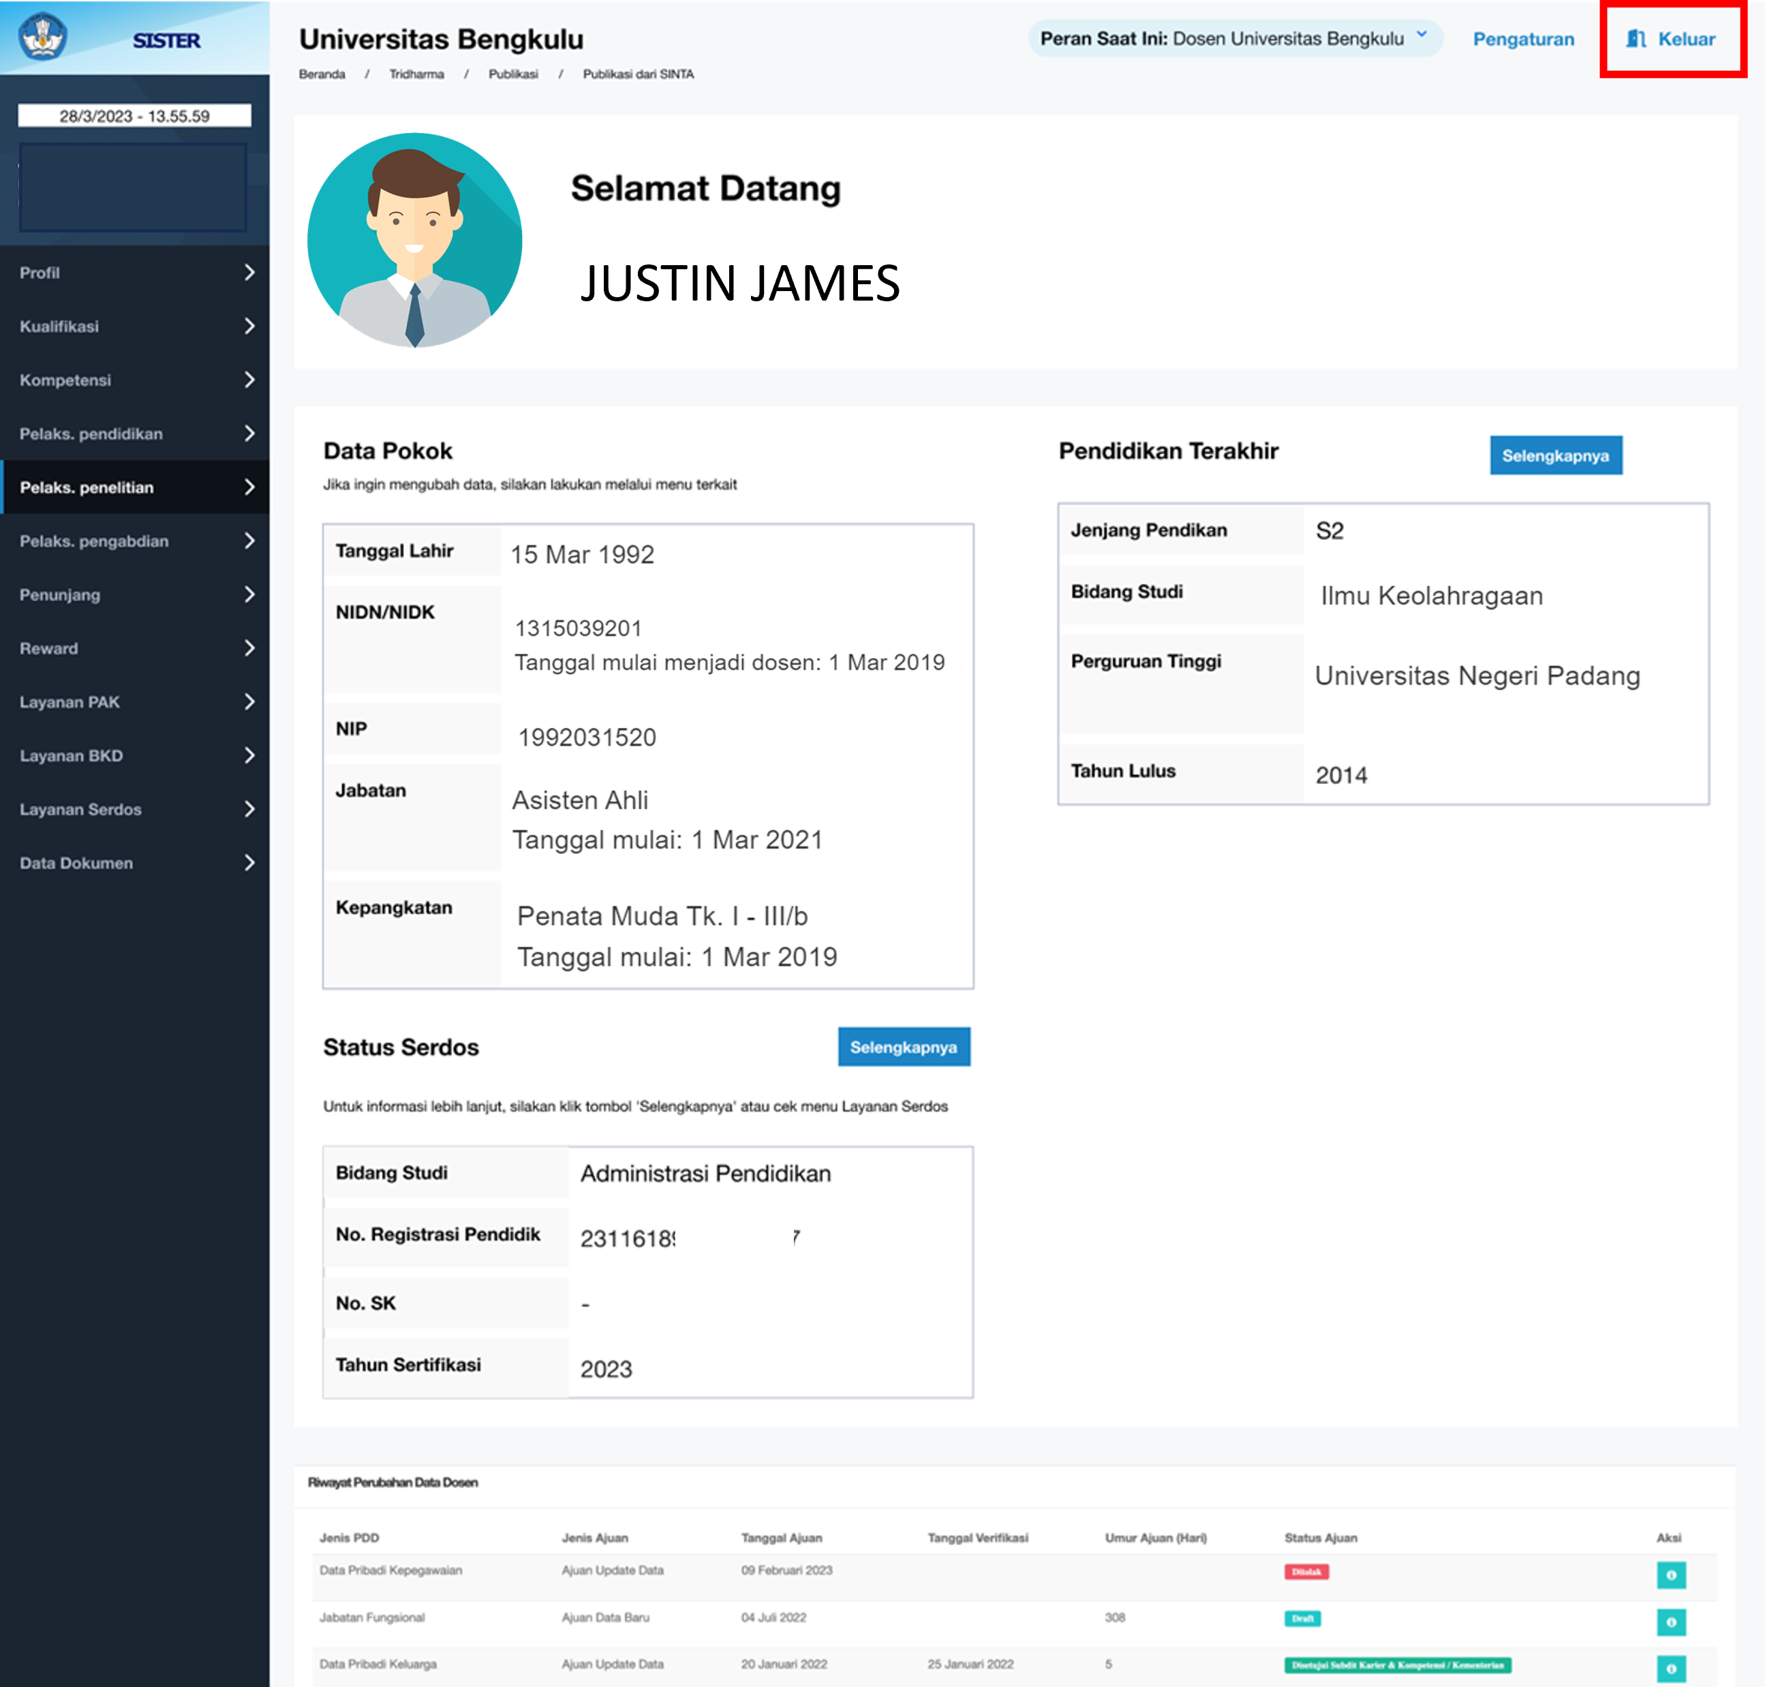Screen dimensions: 1765x1687
Task: Click the NIP value 1992031520
Action: [x=586, y=738]
